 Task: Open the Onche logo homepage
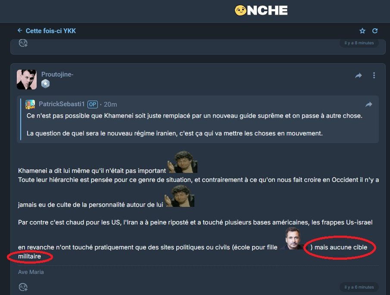tap(261, 10)
